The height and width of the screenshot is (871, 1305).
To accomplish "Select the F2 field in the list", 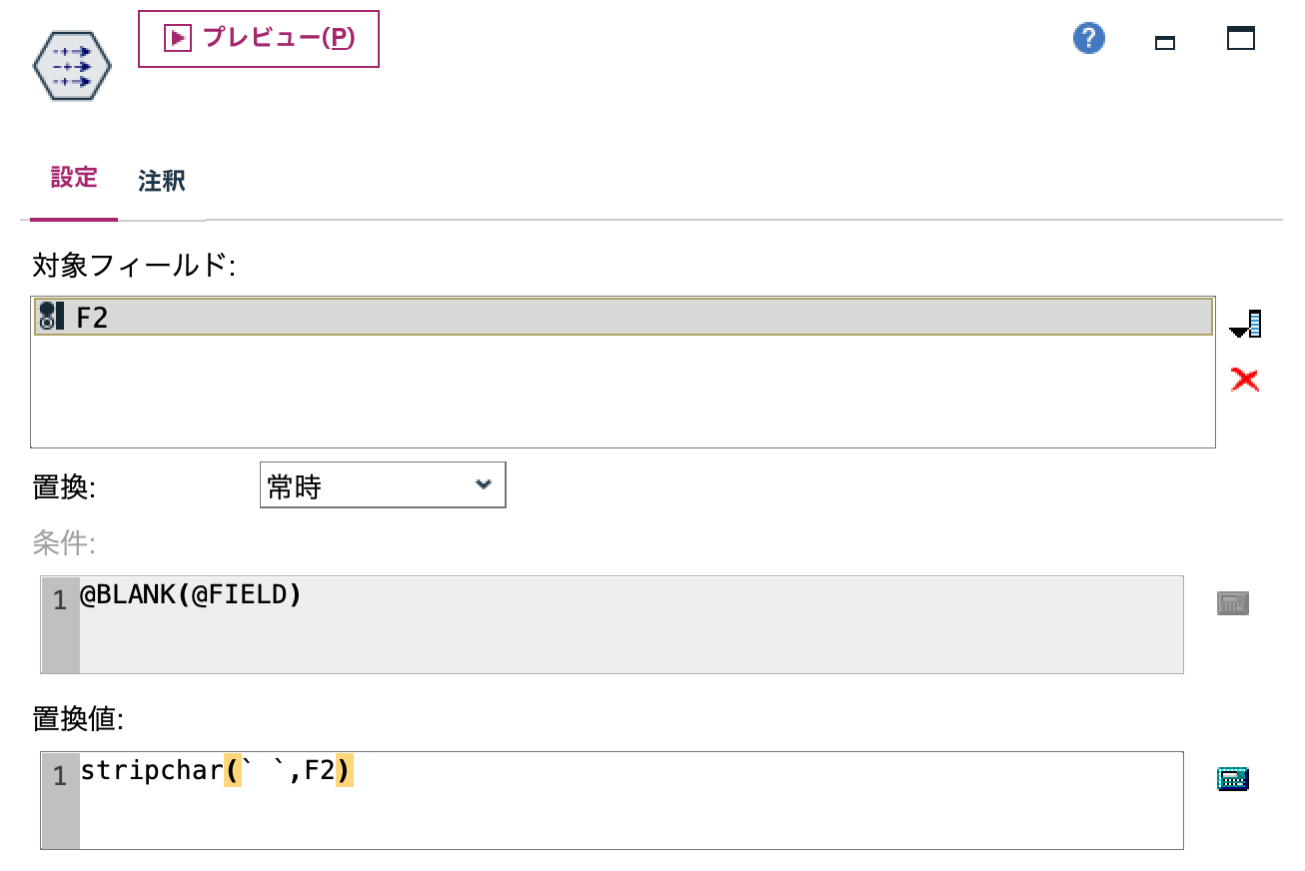I will click(x=600, y=318).
